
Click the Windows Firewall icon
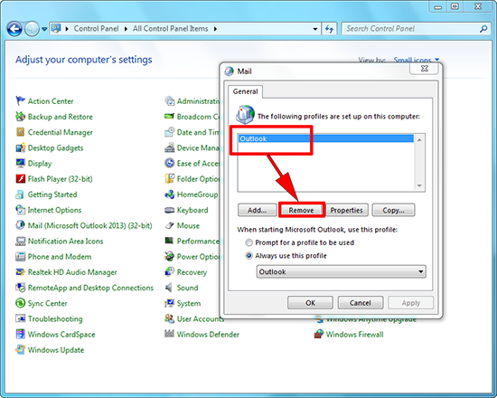click(319, 334)
